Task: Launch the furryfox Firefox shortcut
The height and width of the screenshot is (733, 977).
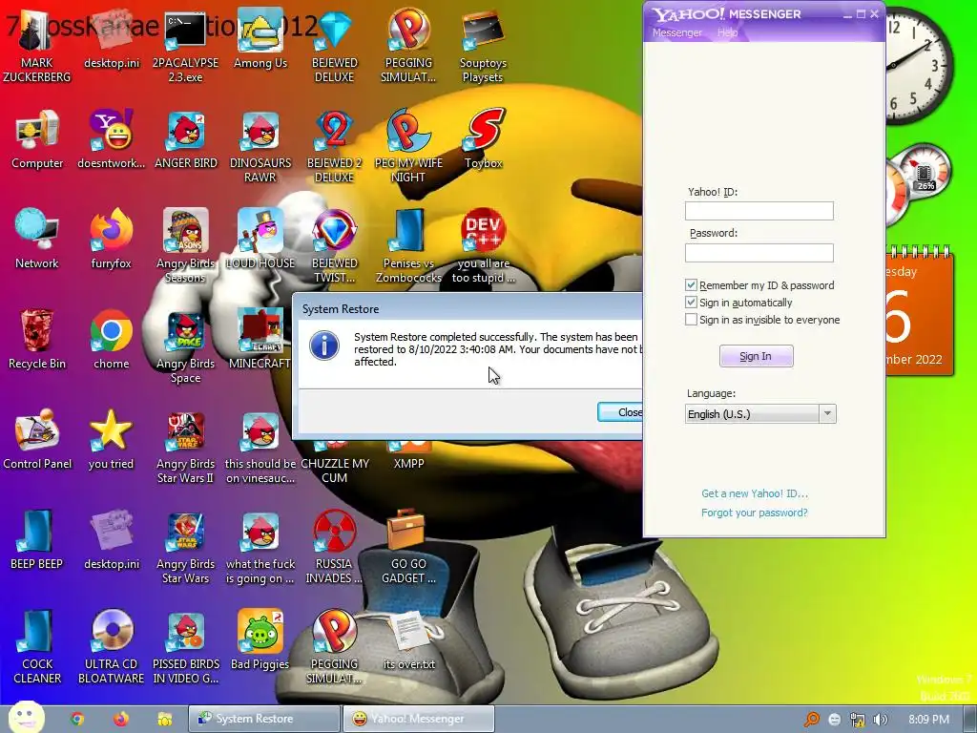Action: coord(112,240)
